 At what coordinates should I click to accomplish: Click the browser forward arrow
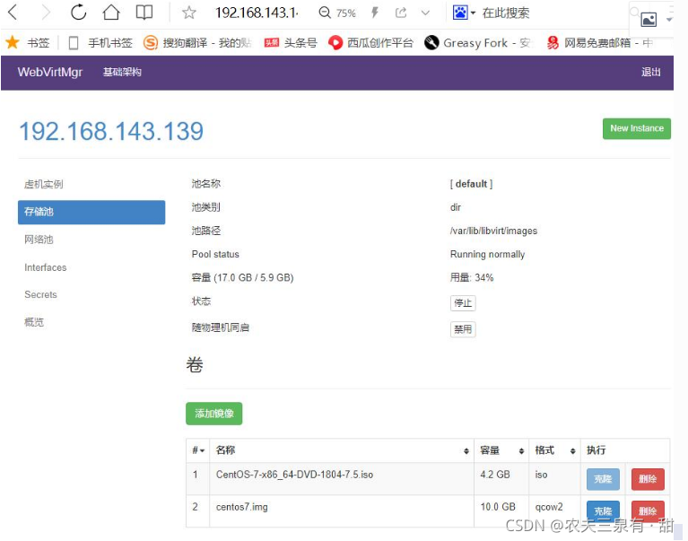click(46, 13)
